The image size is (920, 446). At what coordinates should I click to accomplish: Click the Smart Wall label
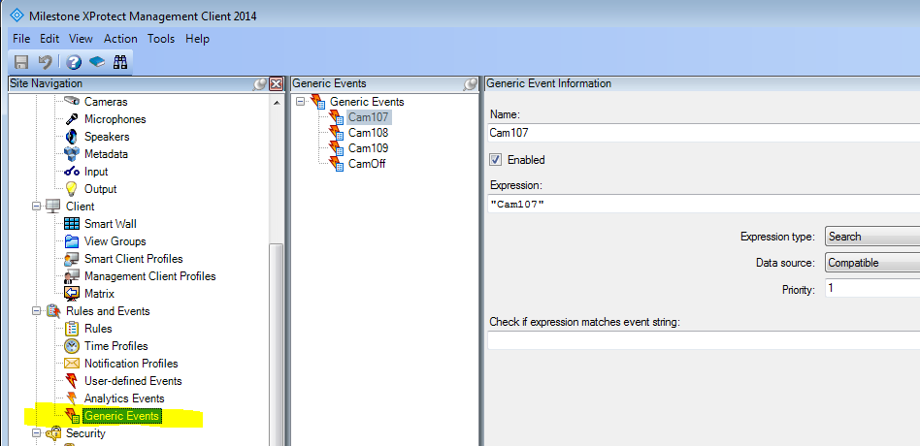pyautogui.click(x=111, y=224)
